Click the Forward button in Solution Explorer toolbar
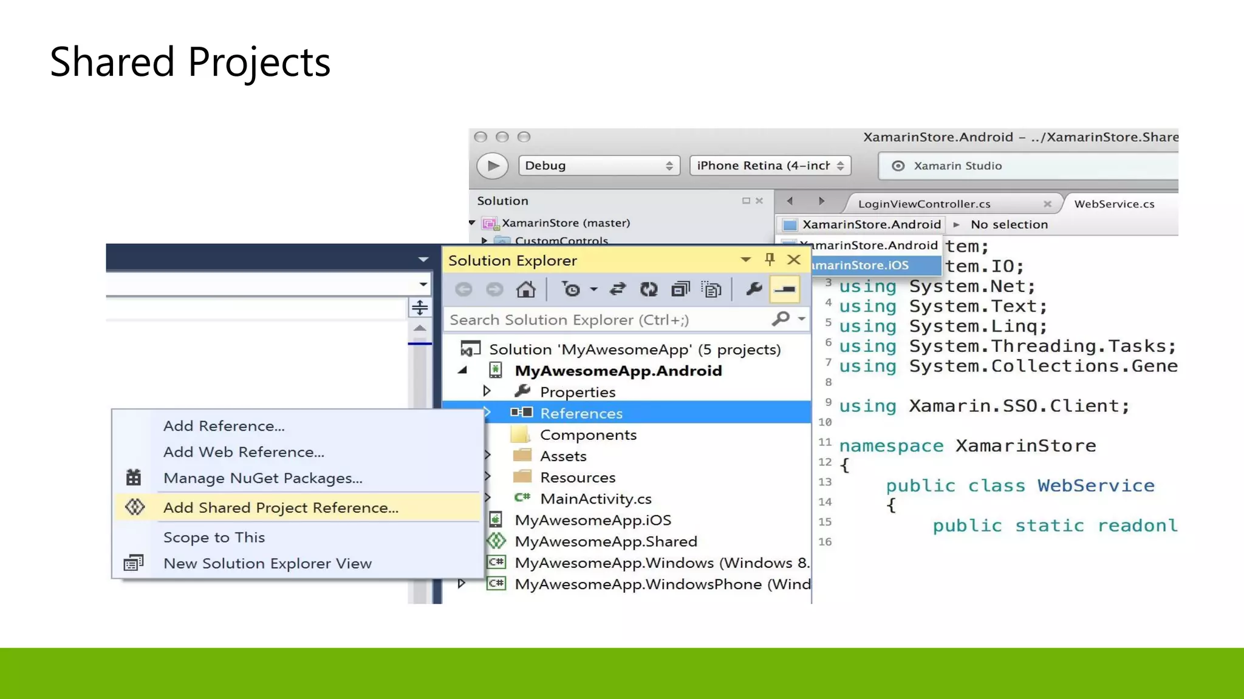The image size is (1244, 699). pyautogui.click(x=495, y=289)
